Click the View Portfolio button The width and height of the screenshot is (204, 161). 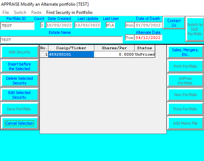[x=185, y=95]
